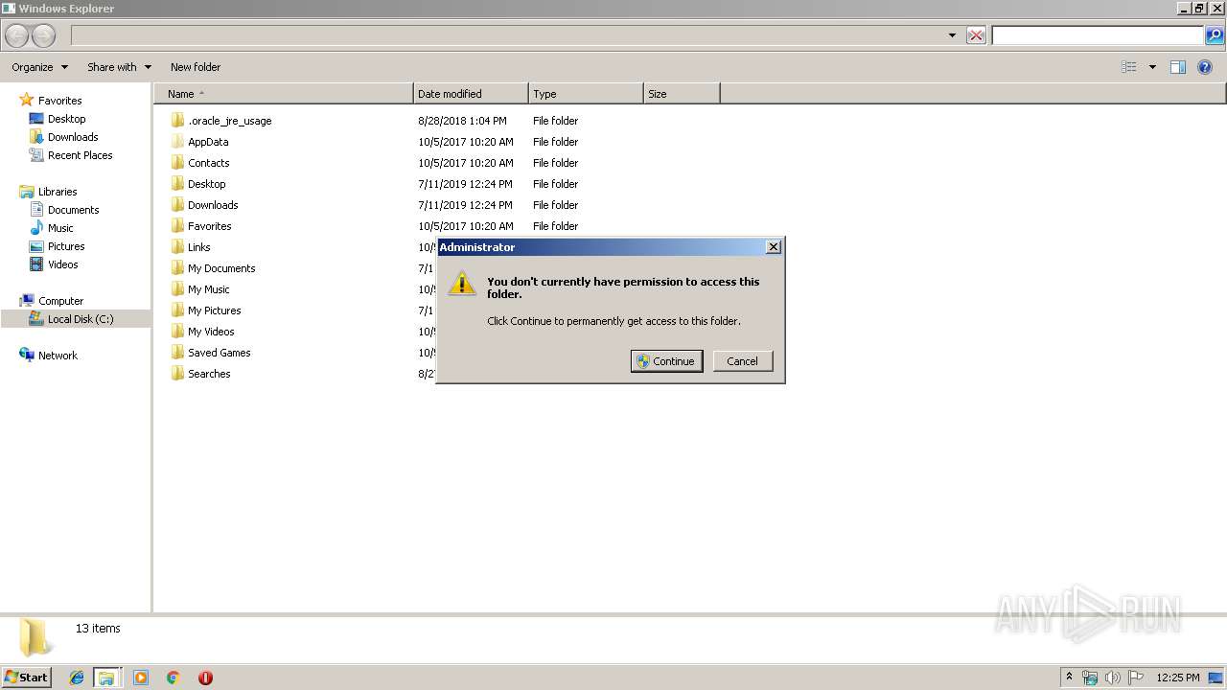
Task: Open the Videos library
Action: [62, 264]
